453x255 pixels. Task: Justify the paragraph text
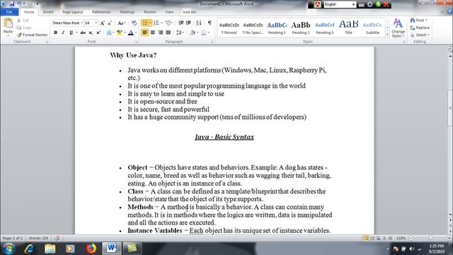coord(168,33)
